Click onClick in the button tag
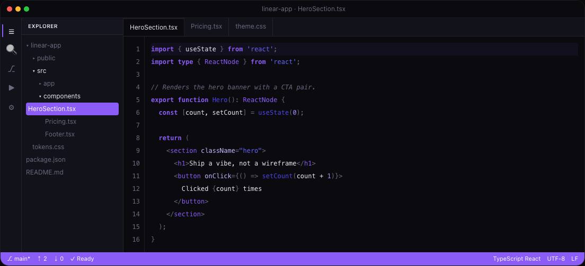 (218, 176)
